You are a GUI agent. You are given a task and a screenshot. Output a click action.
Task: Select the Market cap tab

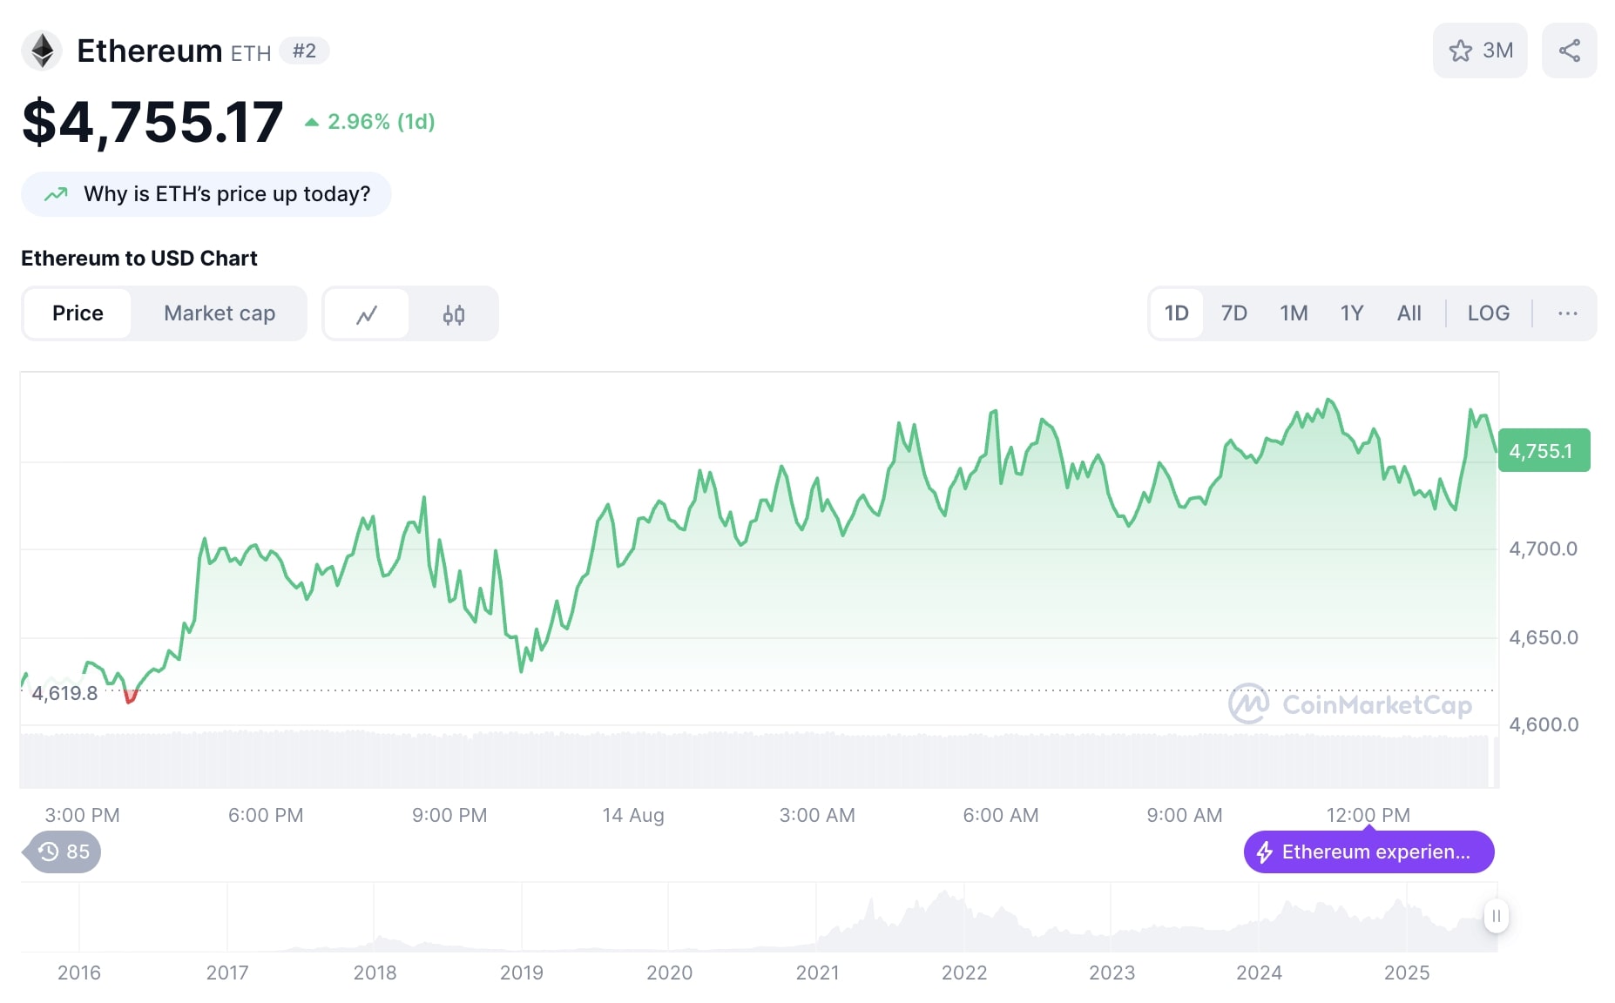coord(220,313)
